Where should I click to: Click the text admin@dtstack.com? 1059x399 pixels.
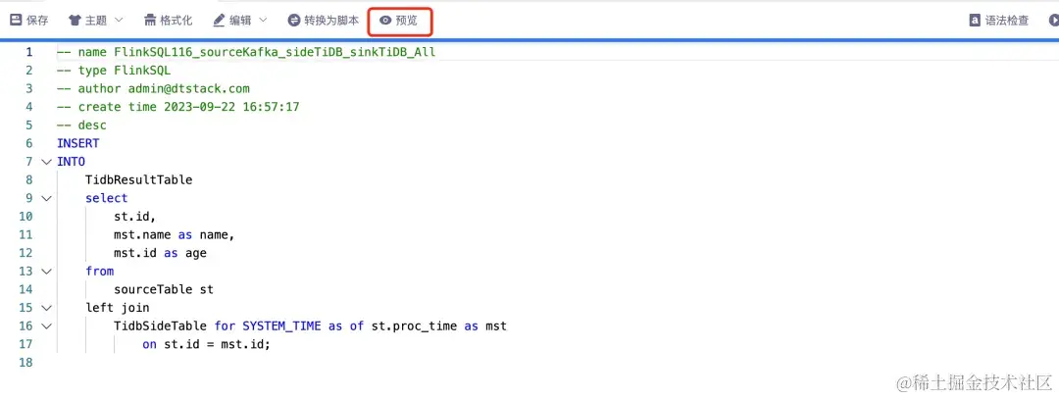coord(189,88)
